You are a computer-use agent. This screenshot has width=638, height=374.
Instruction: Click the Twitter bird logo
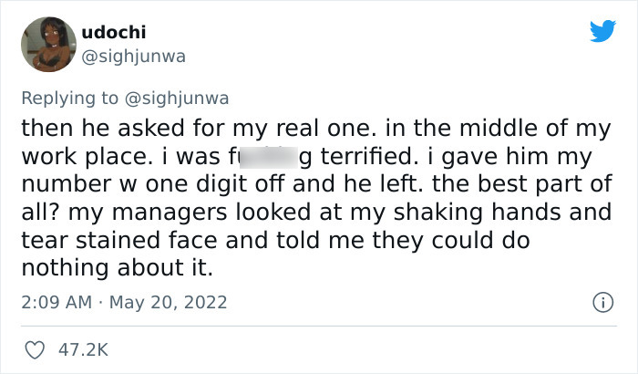point(602,31)
